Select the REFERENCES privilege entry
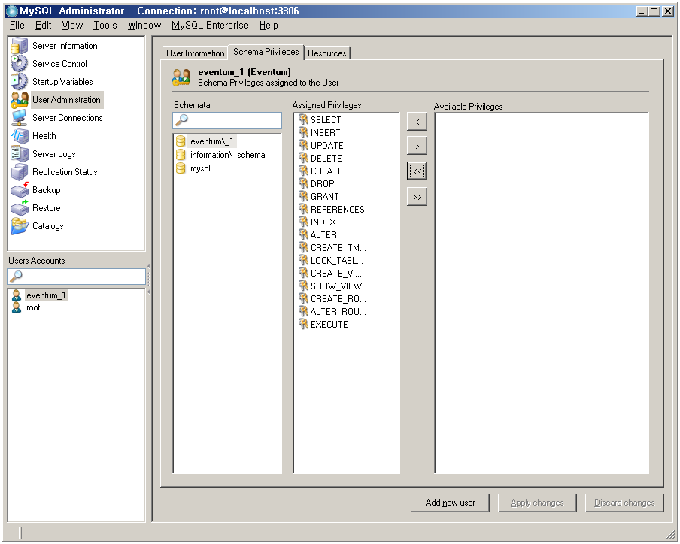Screen dimensions: 680x544 (338, 209)
